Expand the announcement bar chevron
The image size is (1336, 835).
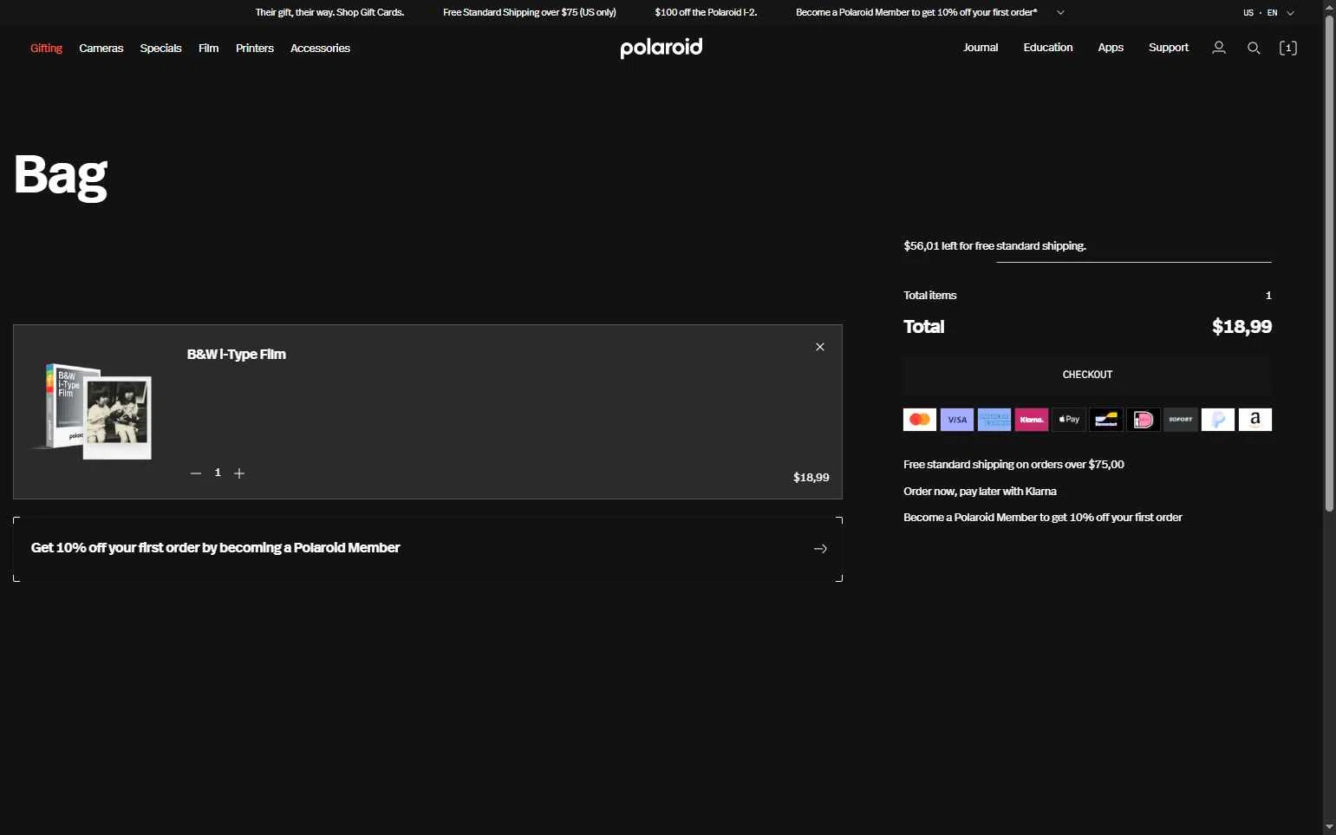[x=1060, y=13]
